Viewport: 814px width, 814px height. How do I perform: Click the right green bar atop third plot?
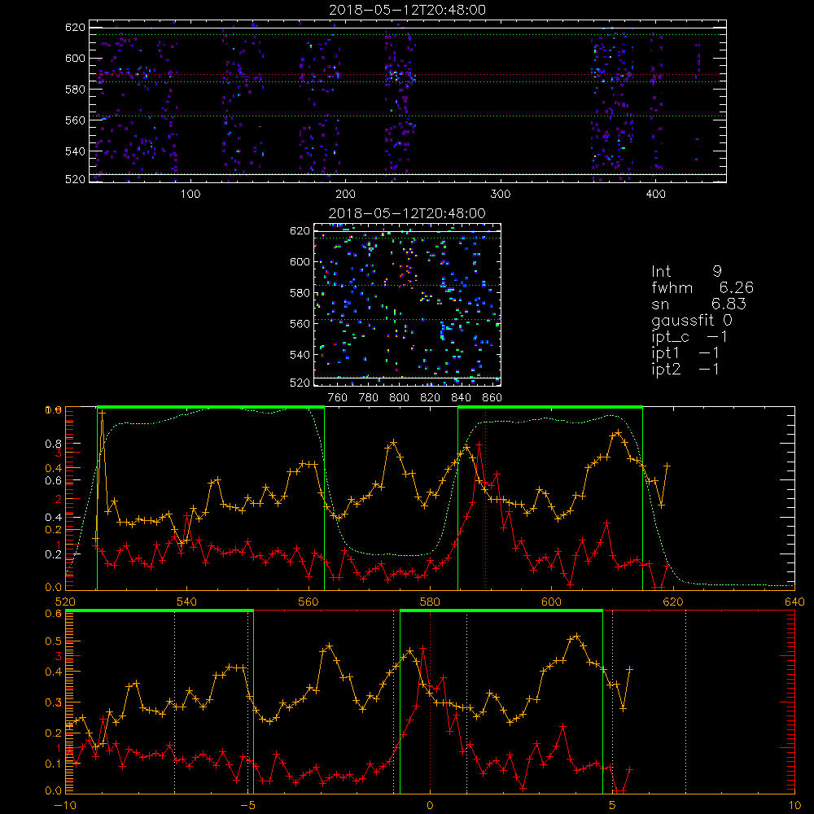[550, 408]
